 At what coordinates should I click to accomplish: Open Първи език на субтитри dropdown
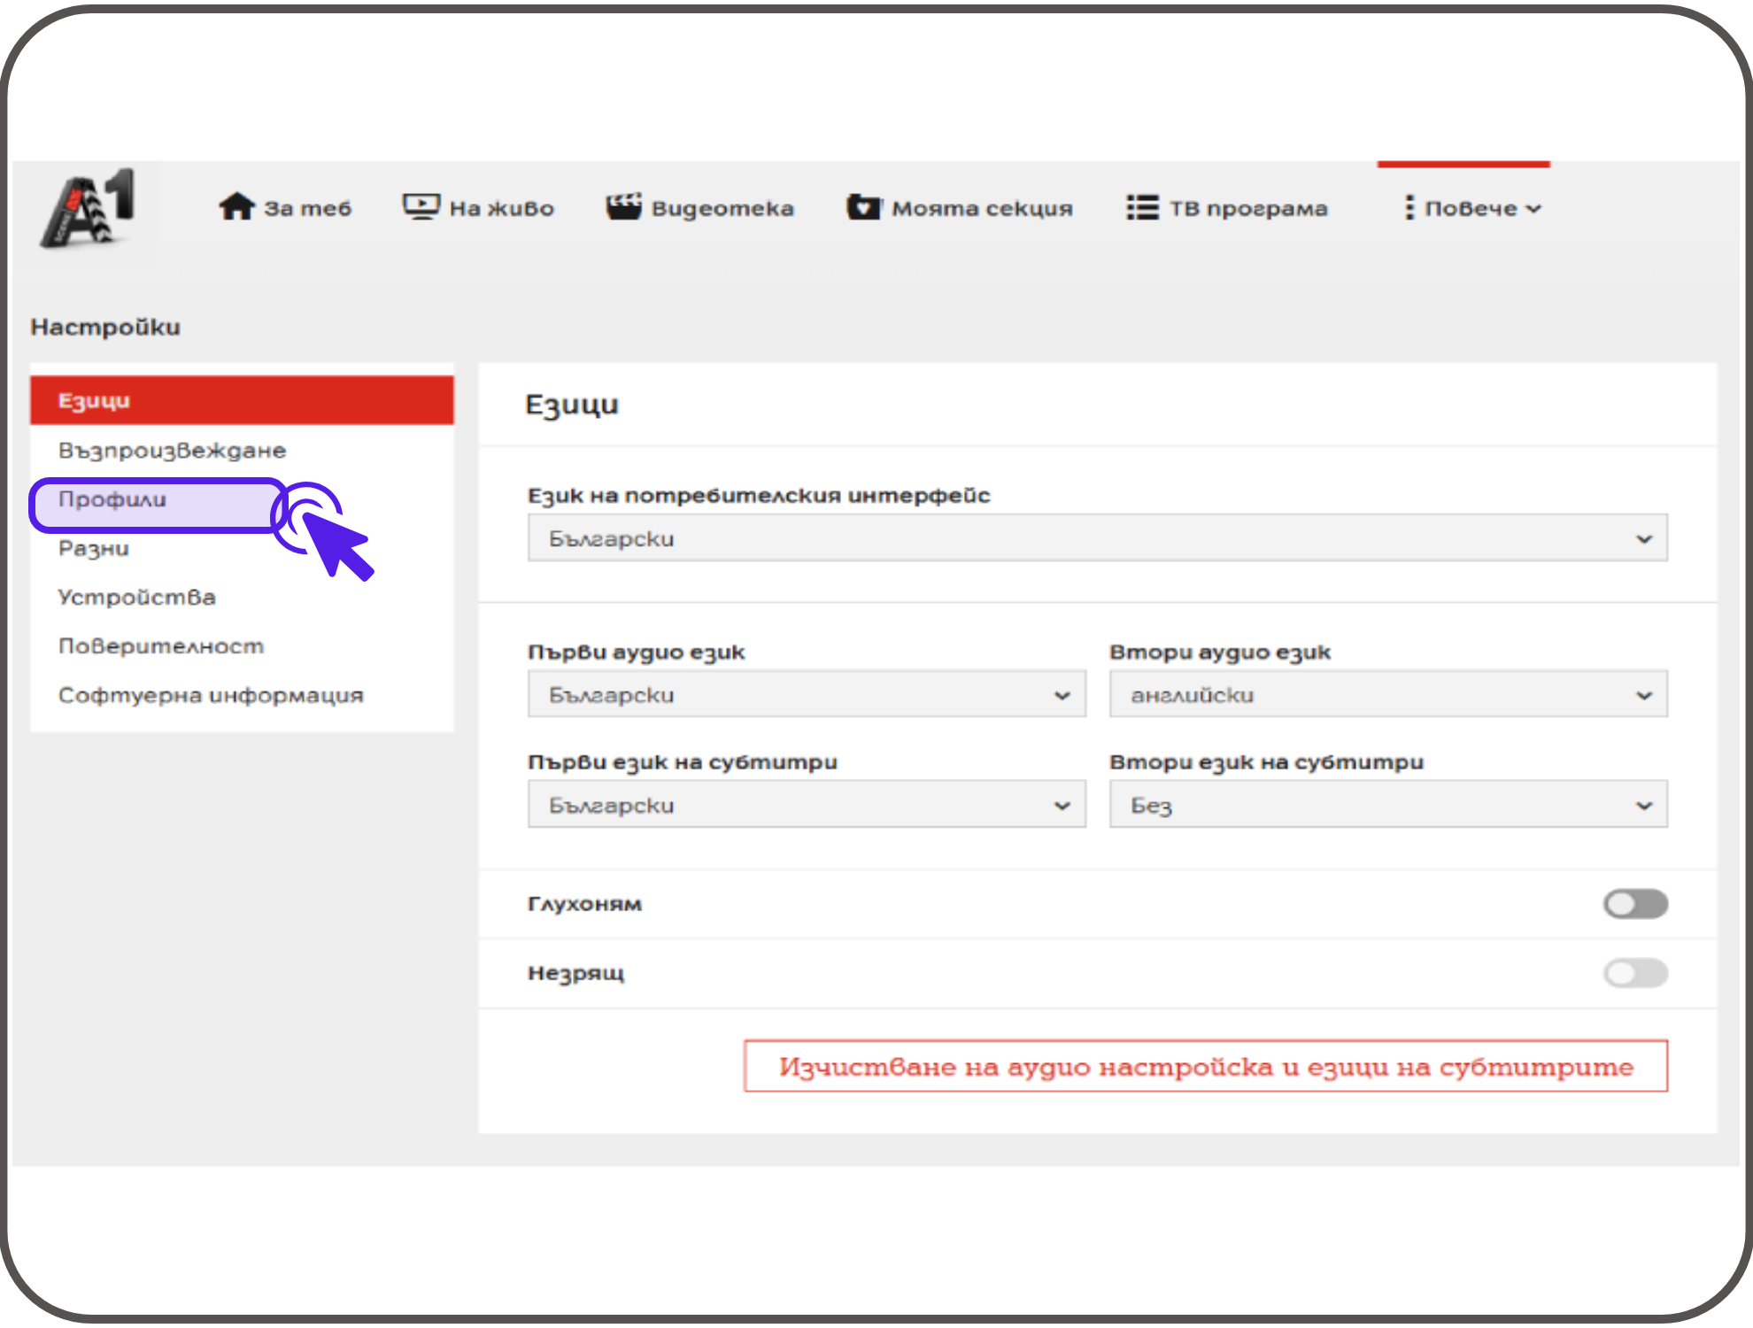(x=806, y=806)
